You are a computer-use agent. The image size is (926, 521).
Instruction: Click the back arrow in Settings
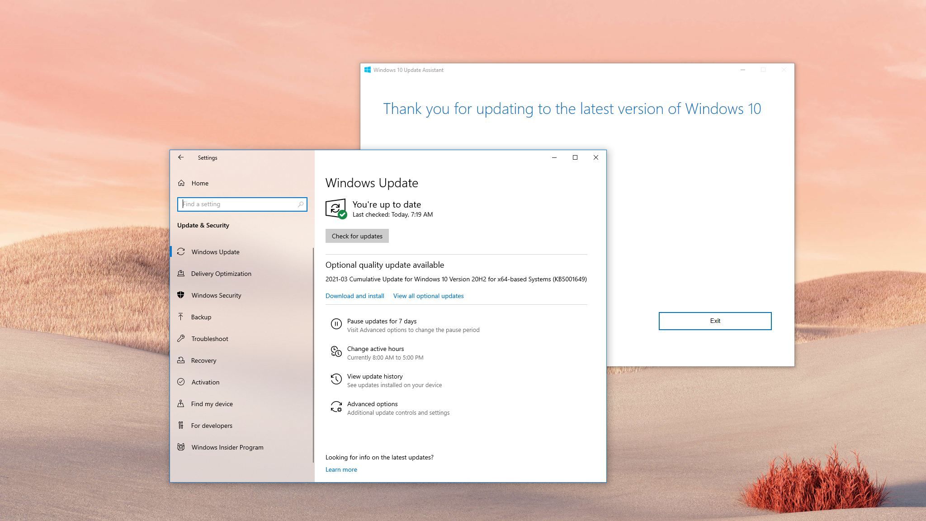coord(181,157)
